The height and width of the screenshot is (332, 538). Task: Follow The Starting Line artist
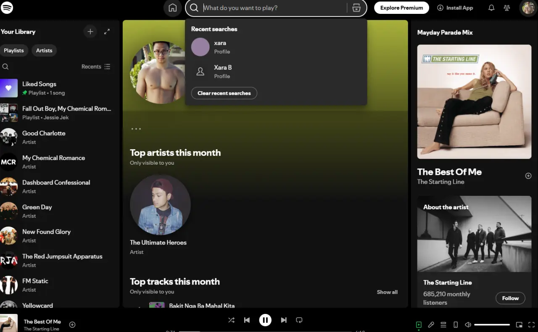(510, 298)
